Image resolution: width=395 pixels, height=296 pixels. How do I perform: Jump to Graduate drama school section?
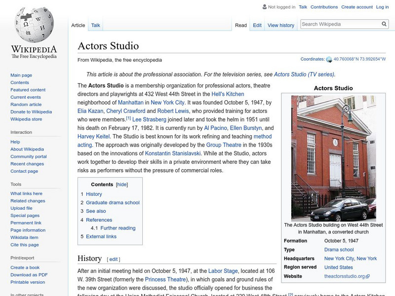(x=113, y=203)
